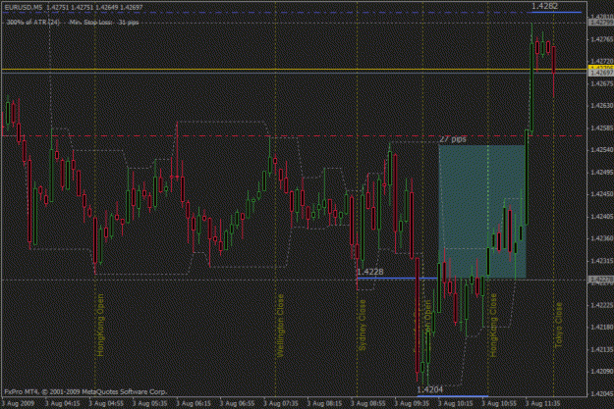The width and height of the screenshot is (614, 409).
Task: Click the blue line under 1.4282
Action: point(554,12)
